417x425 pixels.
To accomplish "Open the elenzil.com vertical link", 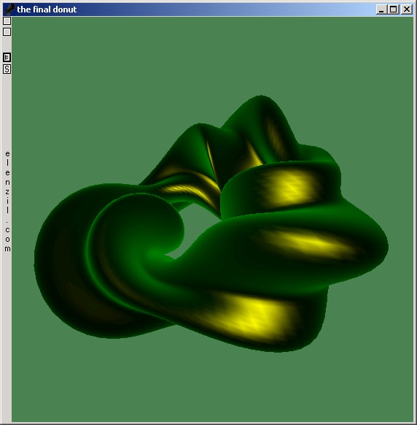I will (x=7, y=201).
